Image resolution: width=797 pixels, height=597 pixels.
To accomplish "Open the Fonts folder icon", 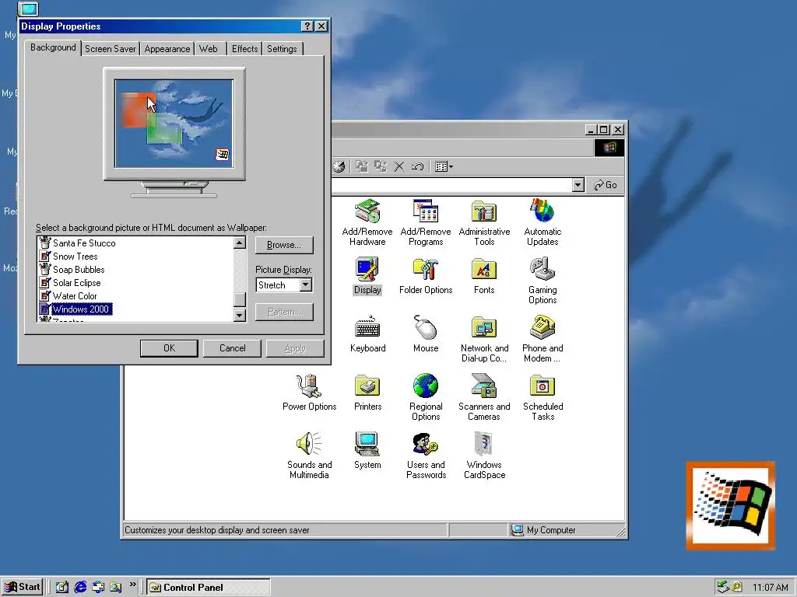I will click(x=484, y=276).
